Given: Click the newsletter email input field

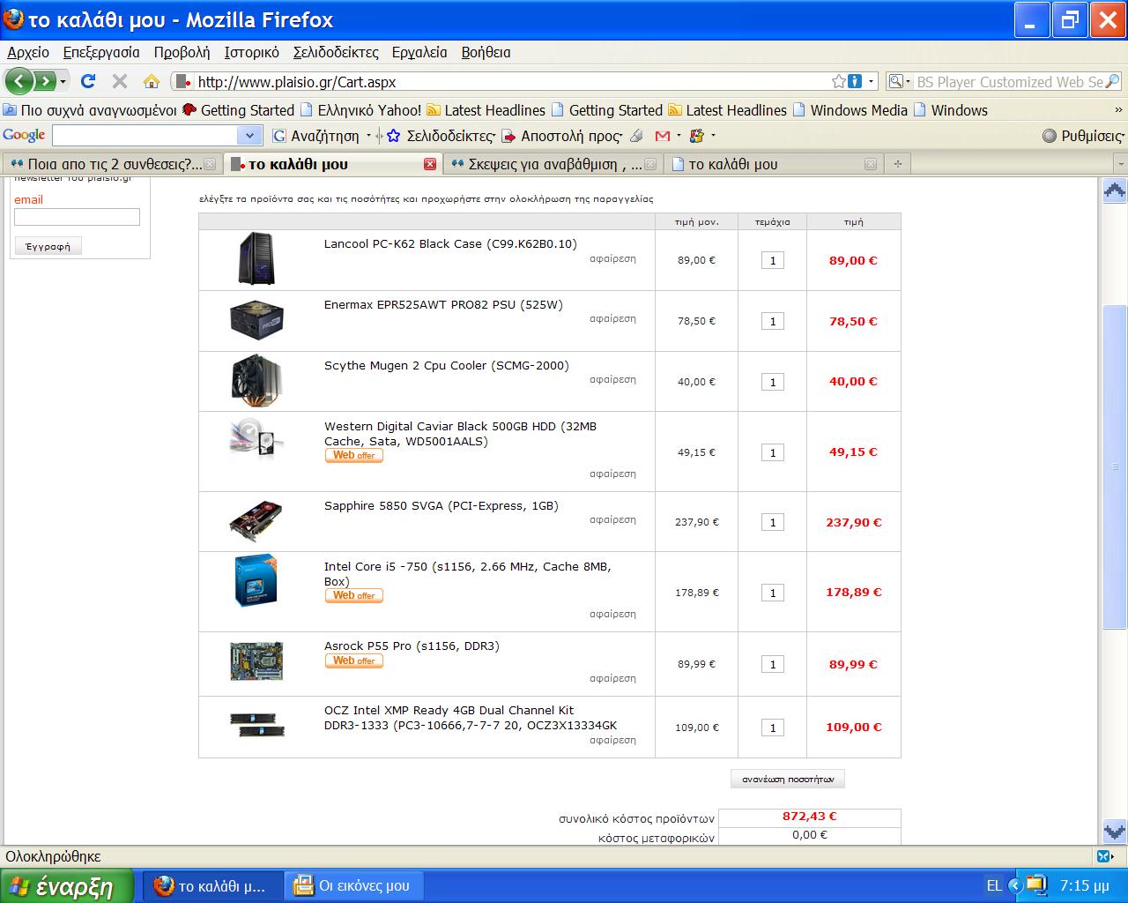Looking at the screenshot, I should pos(77,217).
